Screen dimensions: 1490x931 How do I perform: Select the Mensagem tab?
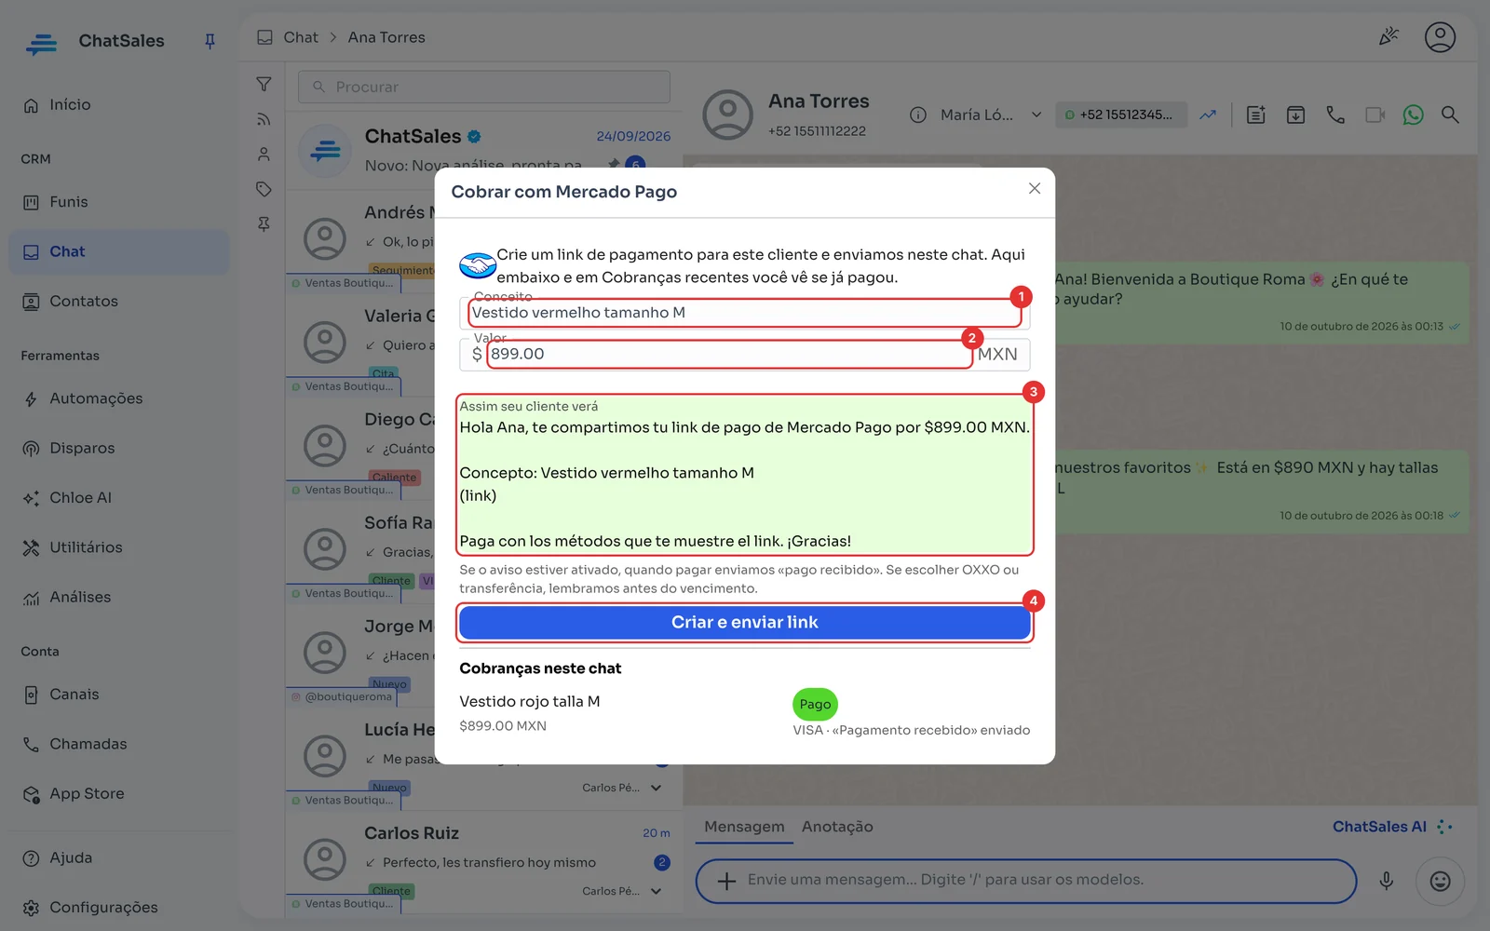point(744,827)
